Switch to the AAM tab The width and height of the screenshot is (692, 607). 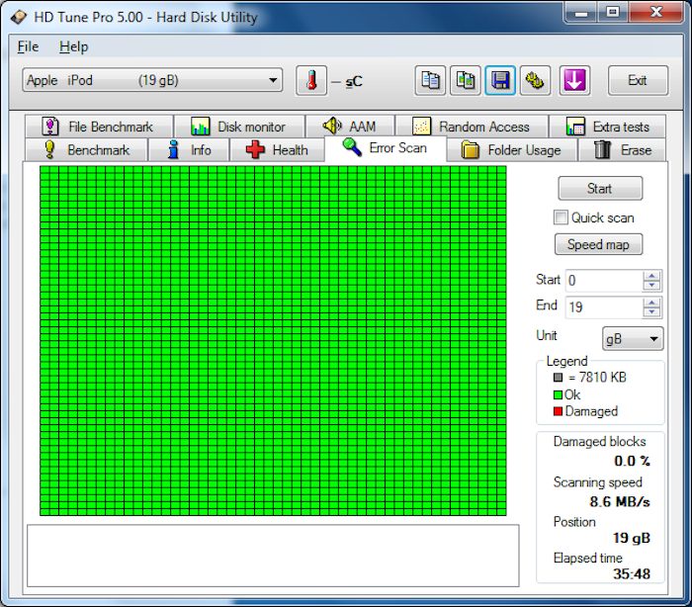pos(350,127)
